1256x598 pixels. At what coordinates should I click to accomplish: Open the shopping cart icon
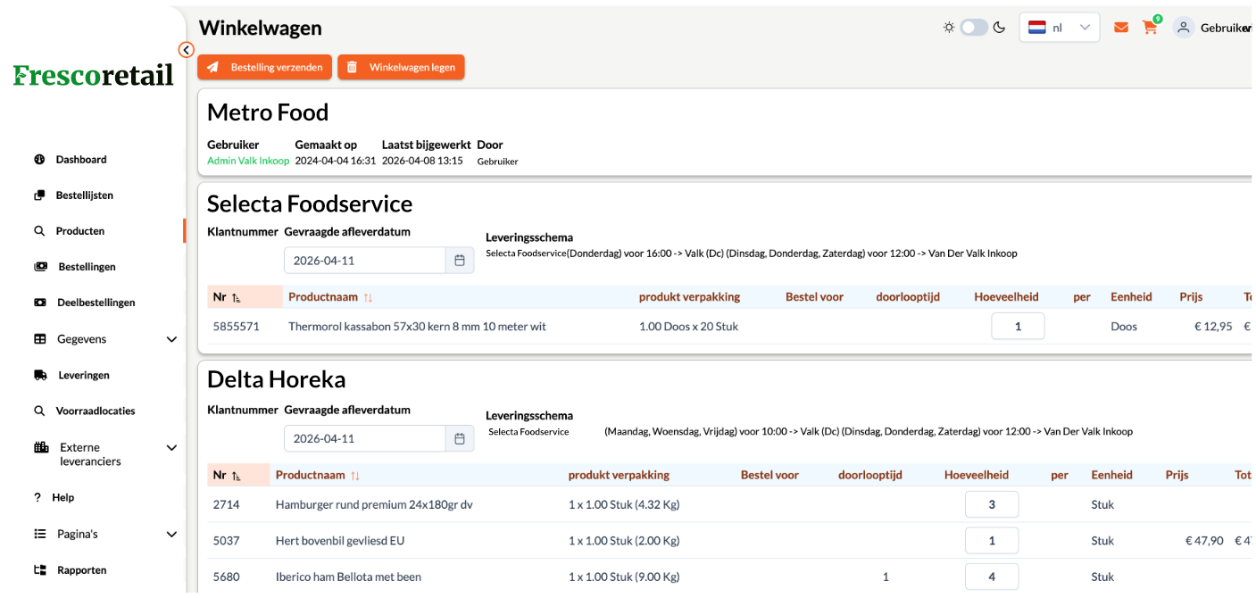tap(1150, 28)
